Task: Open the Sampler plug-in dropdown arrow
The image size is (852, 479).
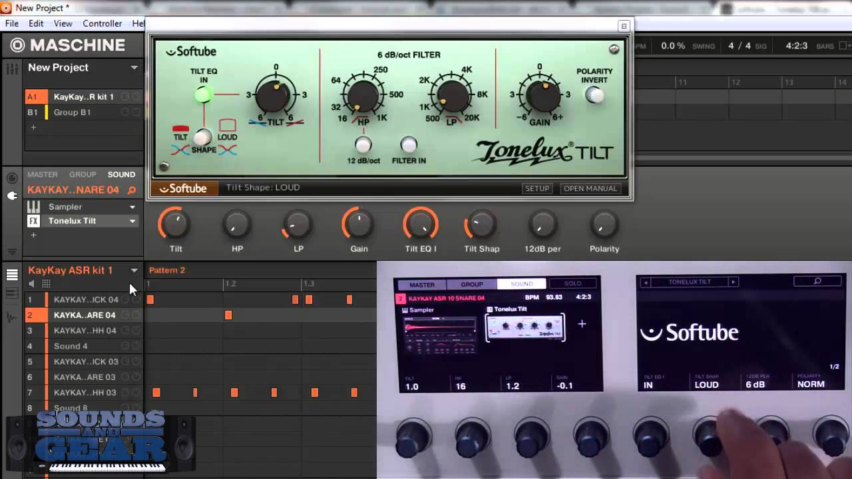Action: point(132,207)
